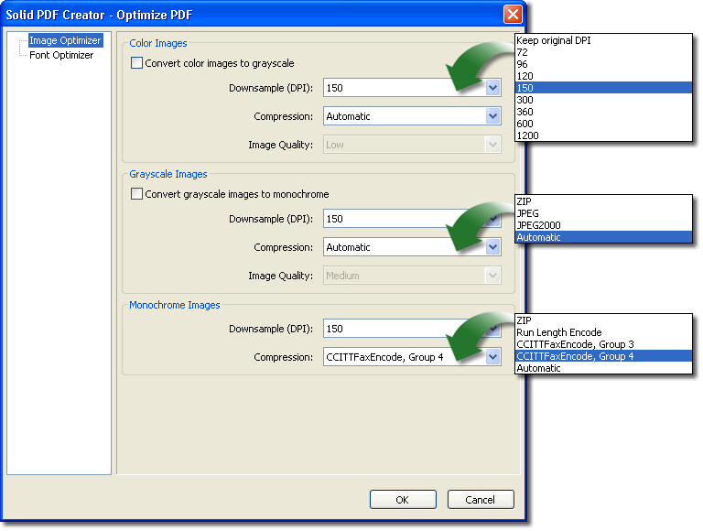Select Image Optimizer in the tree
The width and height of the screenshot is (703, 531).
point(66,40)
